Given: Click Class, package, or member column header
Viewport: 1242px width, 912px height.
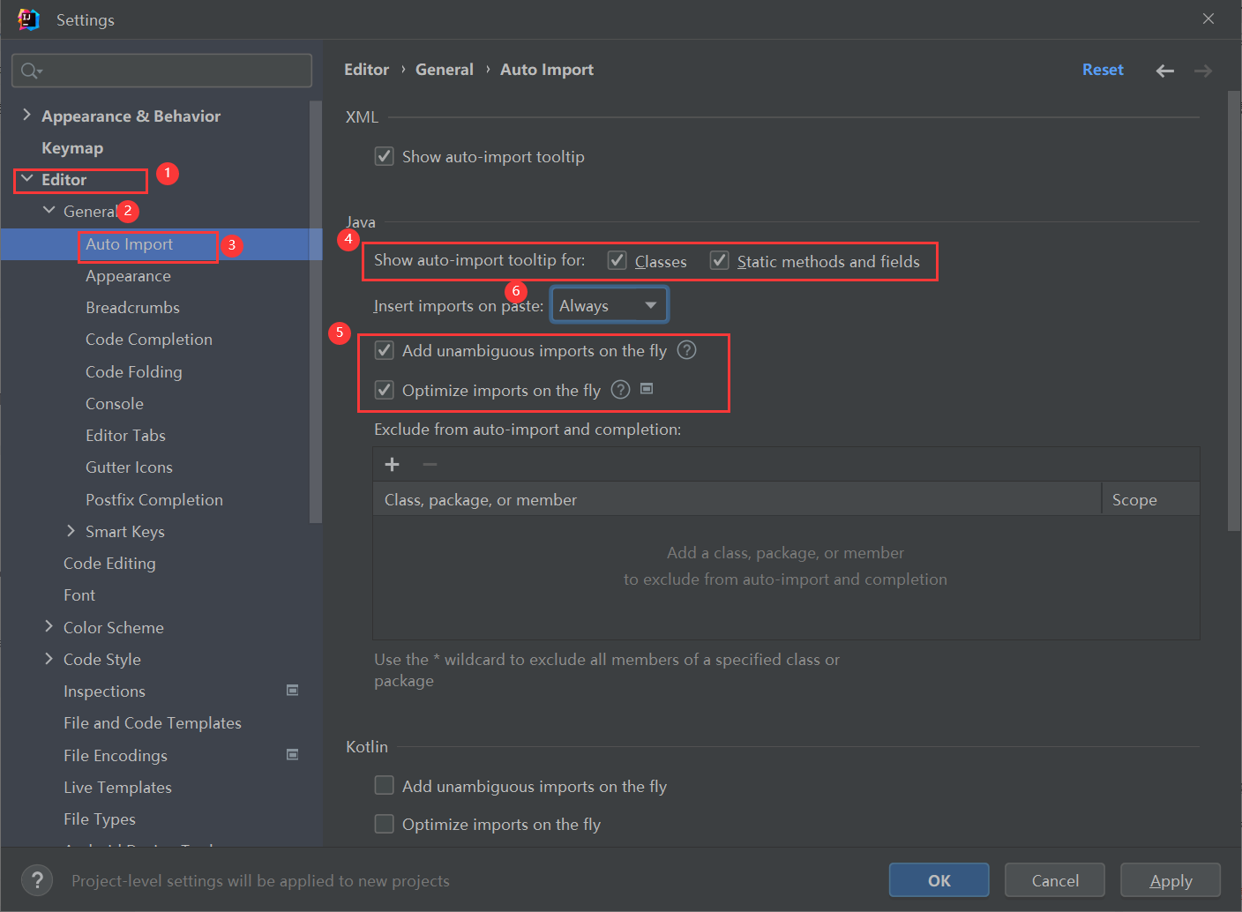Looking at the screenshot, I should coord(737,499).
